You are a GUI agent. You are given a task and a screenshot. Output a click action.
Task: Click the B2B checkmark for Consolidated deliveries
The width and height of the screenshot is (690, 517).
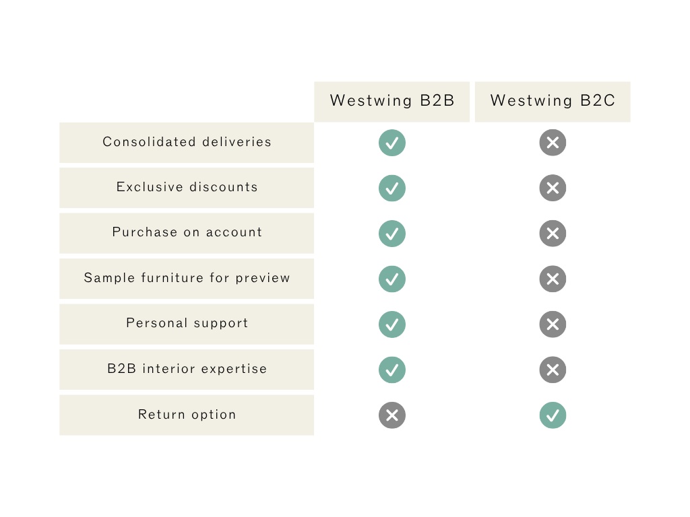(x=391, y=143)
